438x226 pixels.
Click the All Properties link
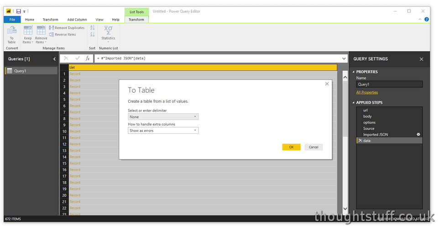click(367, 92)
